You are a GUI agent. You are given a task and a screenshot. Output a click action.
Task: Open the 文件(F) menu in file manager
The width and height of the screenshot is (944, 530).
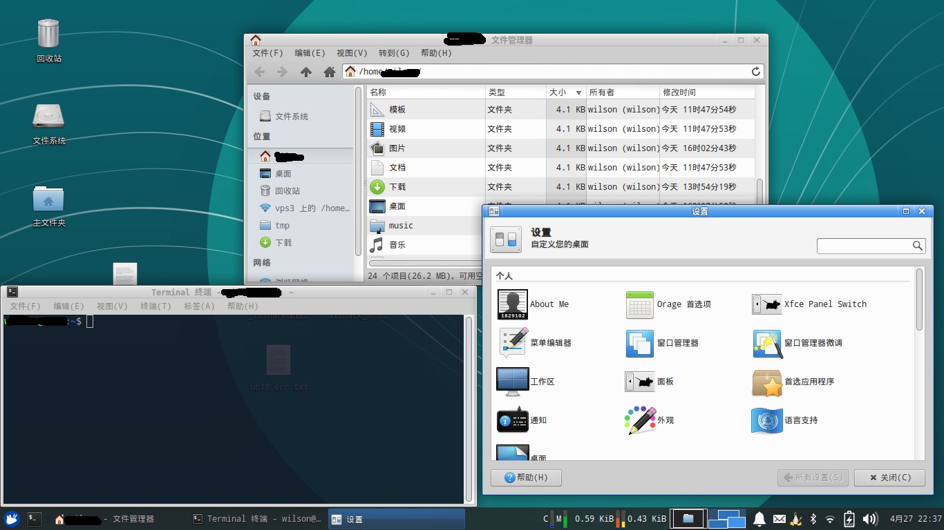pos(268,53)
